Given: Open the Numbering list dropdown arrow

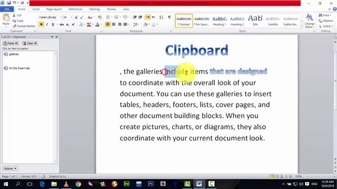Looking at the screenshot, I should 121,17.
